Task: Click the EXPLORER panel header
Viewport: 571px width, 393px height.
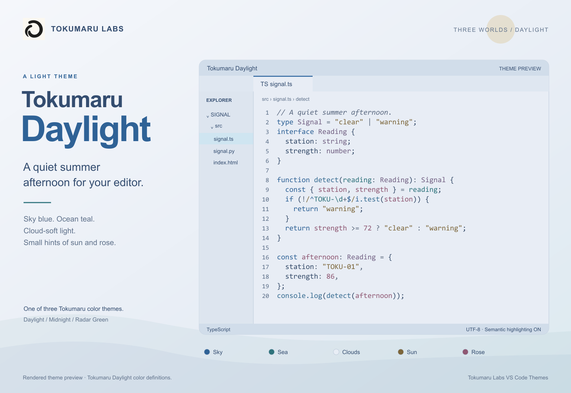Action: (x=219, y=100)
